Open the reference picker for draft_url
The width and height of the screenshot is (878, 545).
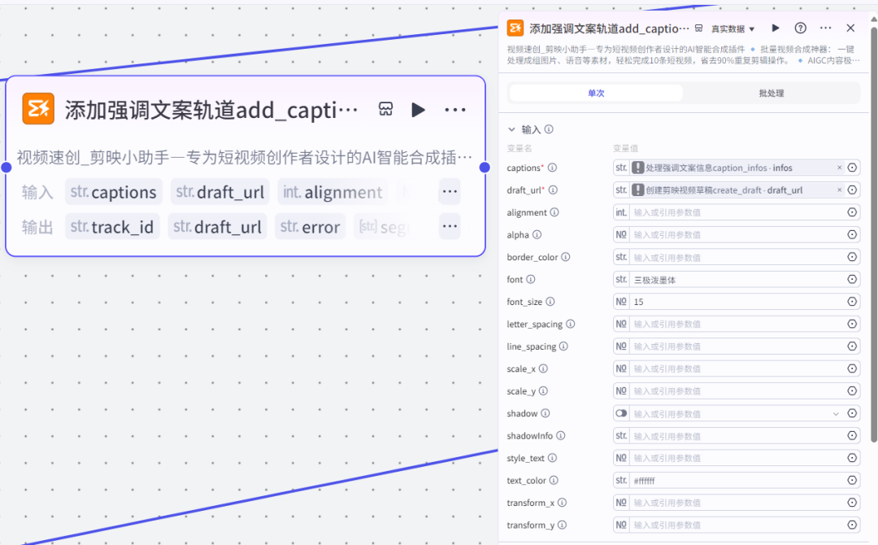pyautogui.click(x=852, y=190)
